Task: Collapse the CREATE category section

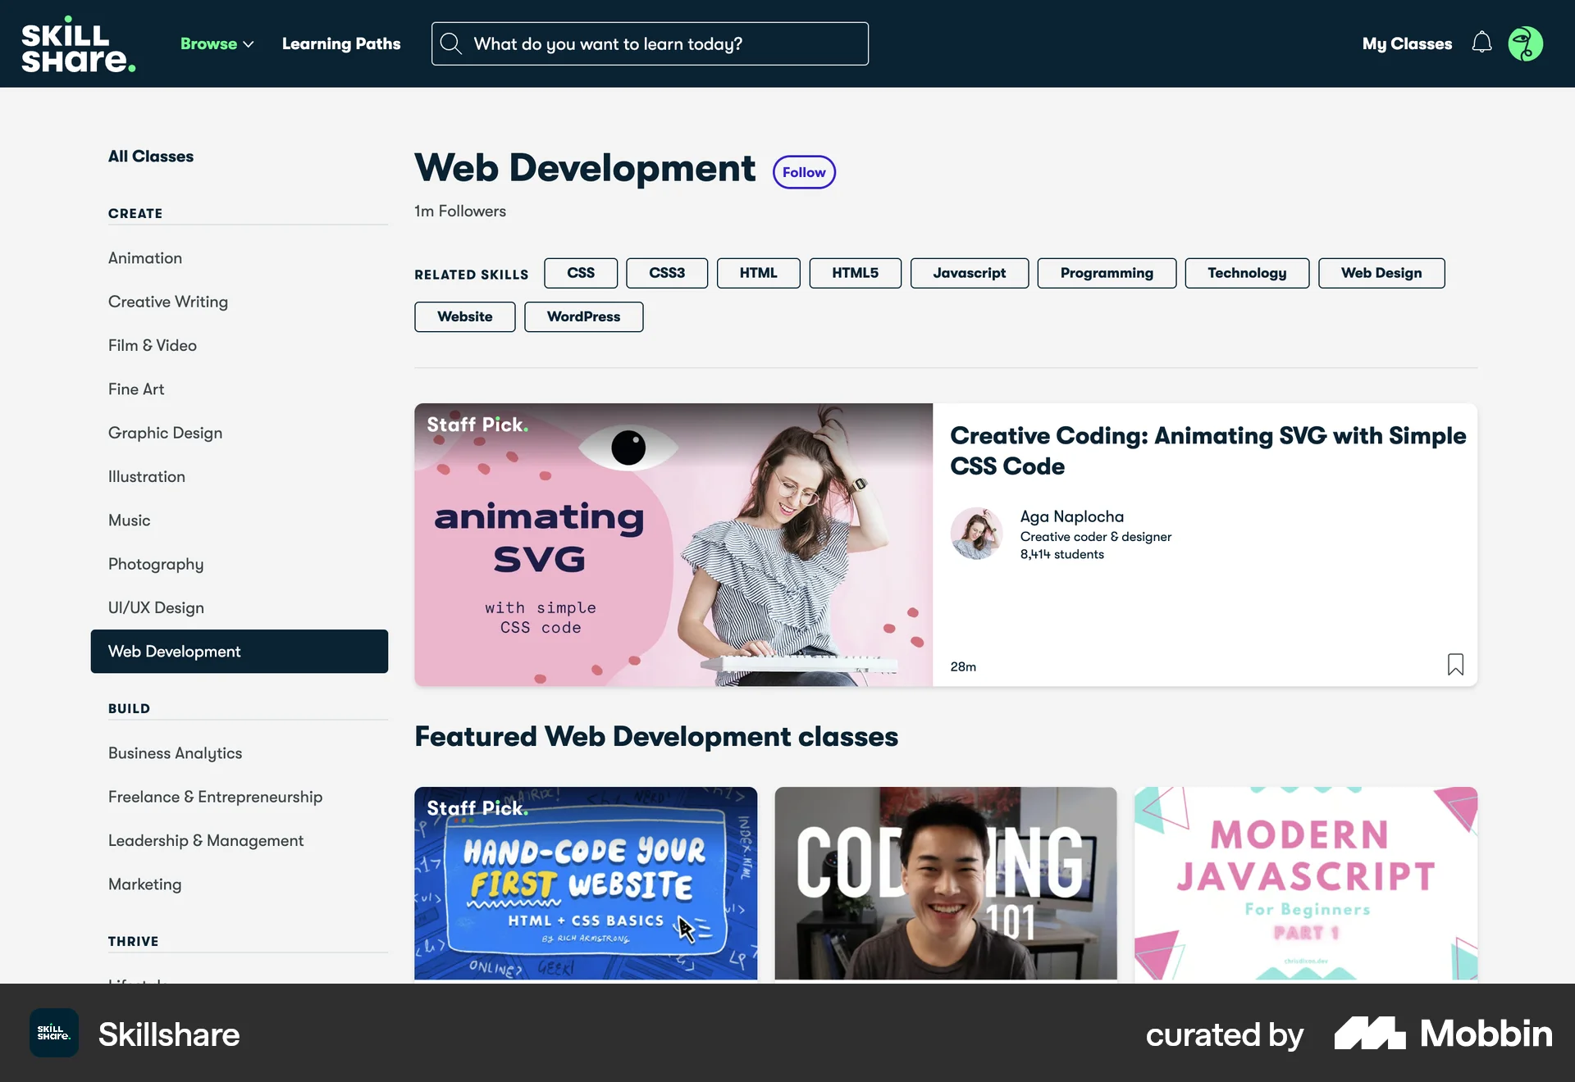Action: 135,213
